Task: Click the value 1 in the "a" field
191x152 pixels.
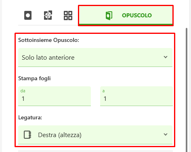Action: 105,99
